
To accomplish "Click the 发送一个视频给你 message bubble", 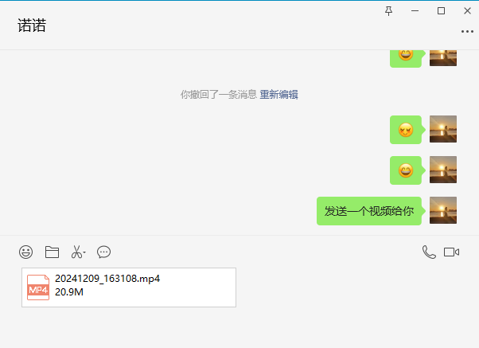I will [x=368, y=211].
